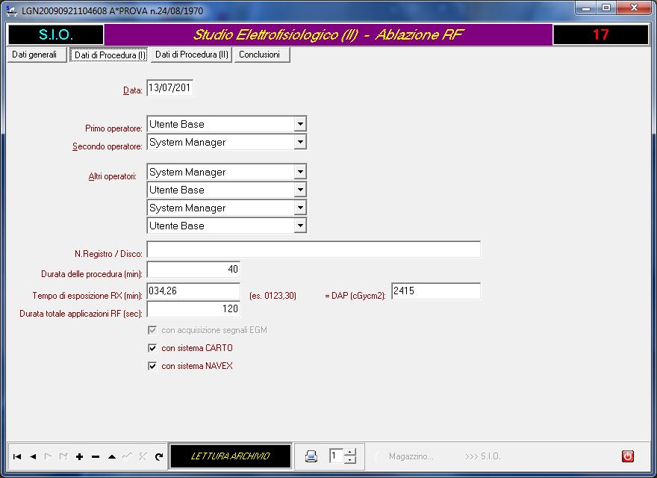The width and height of the screenshot is (657, 478).
Task: Click the edit record up-triangle icon
Action: 111,456
